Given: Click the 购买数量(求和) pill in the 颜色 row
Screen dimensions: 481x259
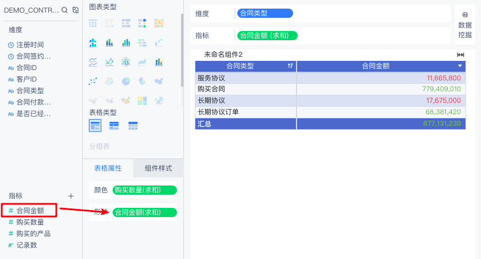Looking at the screenshot, I should pyautogui.click(x=145, y=190).
